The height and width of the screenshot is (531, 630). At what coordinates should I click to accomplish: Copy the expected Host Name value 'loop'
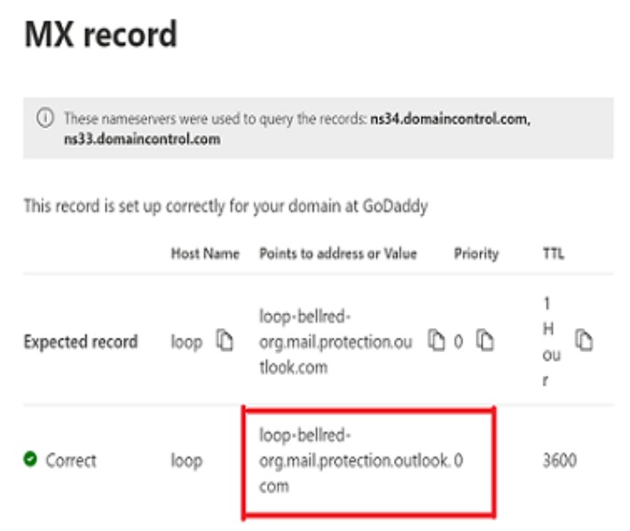(x=225, y=340)
